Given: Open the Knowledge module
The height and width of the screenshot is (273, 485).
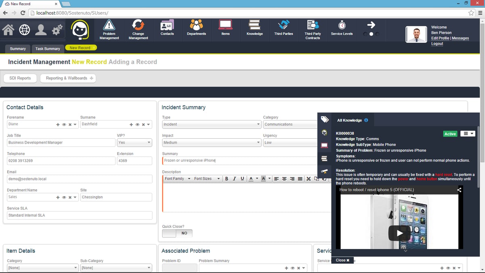Looking at the screenshot, I should click(255, 28).
